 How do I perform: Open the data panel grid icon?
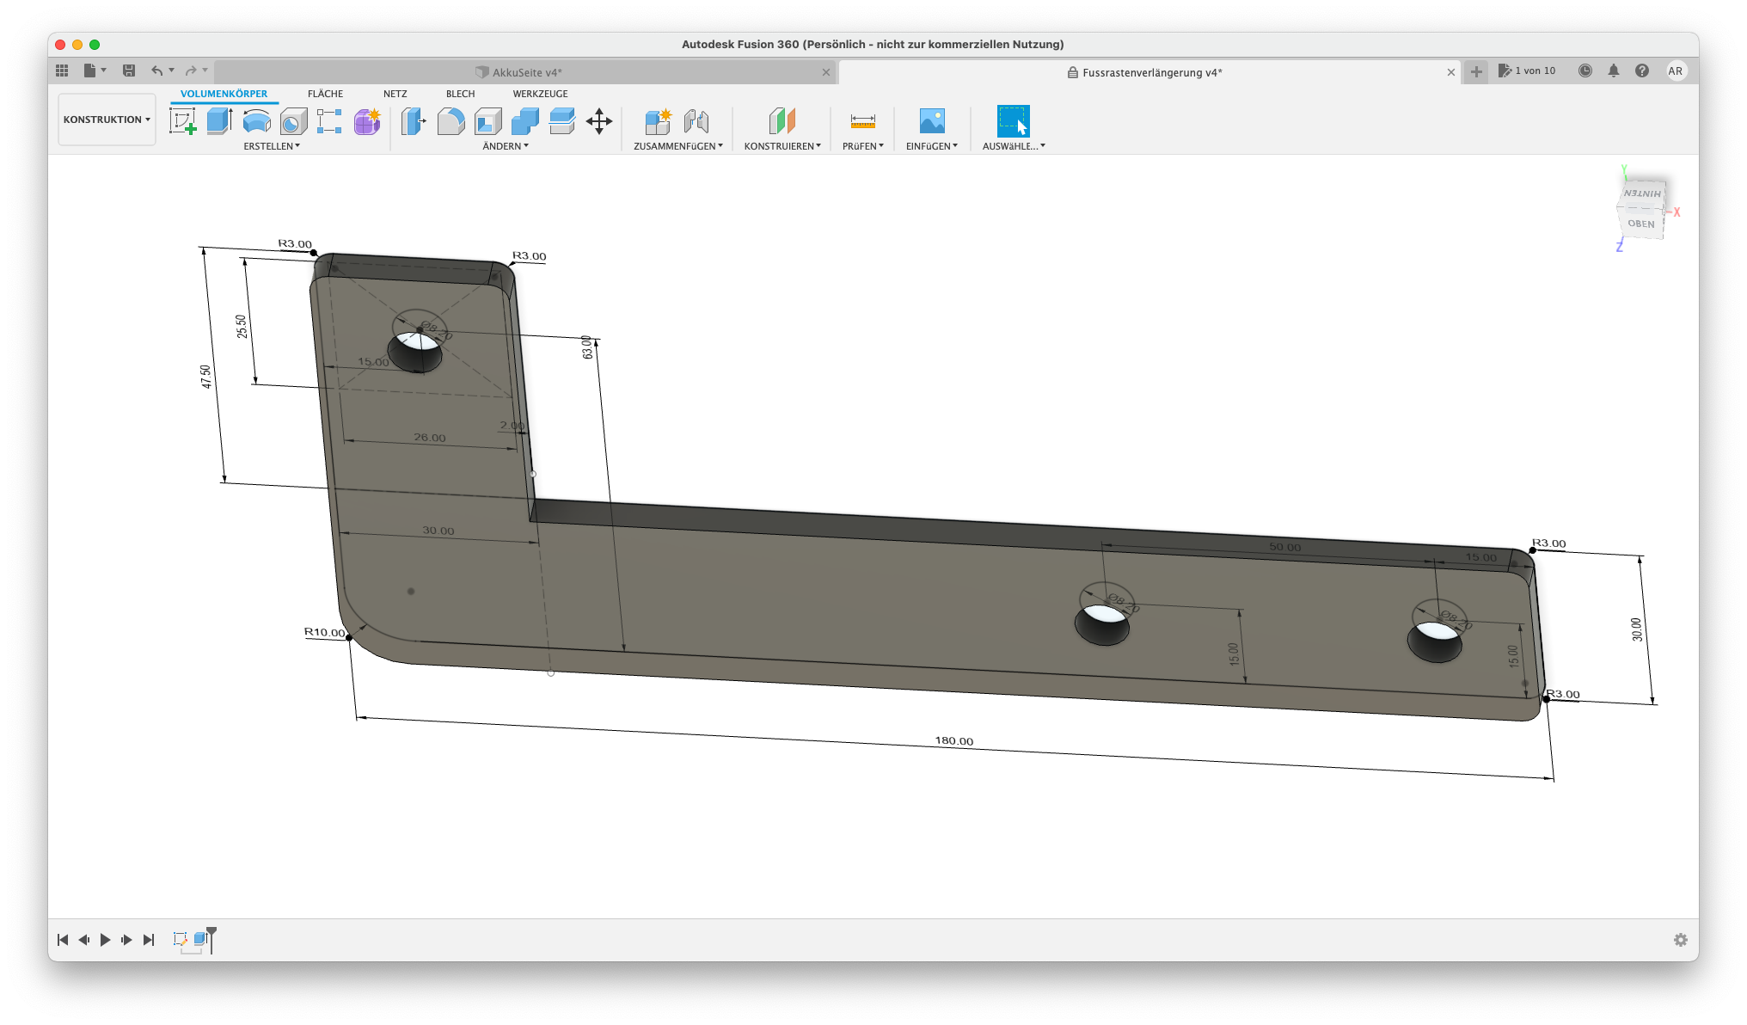[62, 71]
